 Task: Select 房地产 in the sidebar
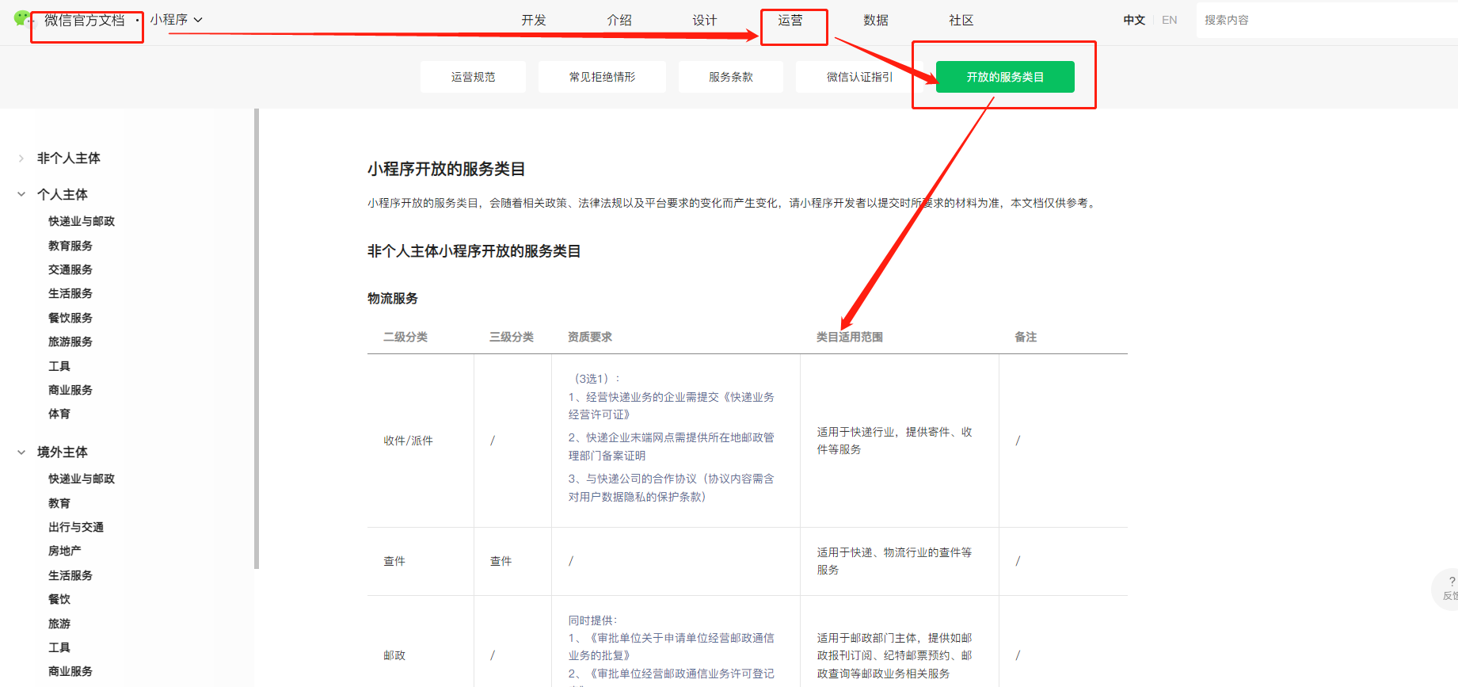click(x=65, y=551)
